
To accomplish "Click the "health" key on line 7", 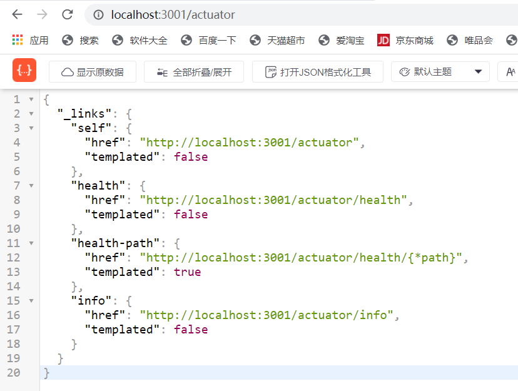I will pyautogui.click(x=98, y=186).
